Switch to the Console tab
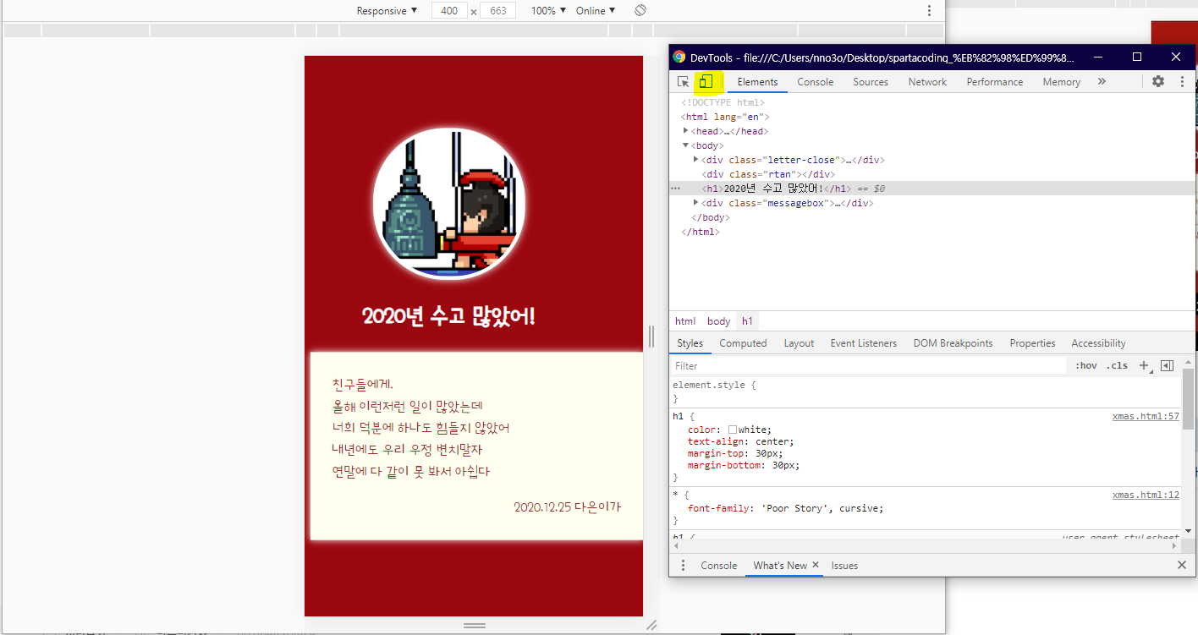The height and width of the screenshot is (635, 1198). pos(816,82)
